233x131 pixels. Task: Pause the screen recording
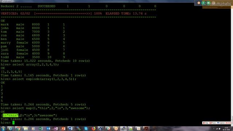point(213,123)
